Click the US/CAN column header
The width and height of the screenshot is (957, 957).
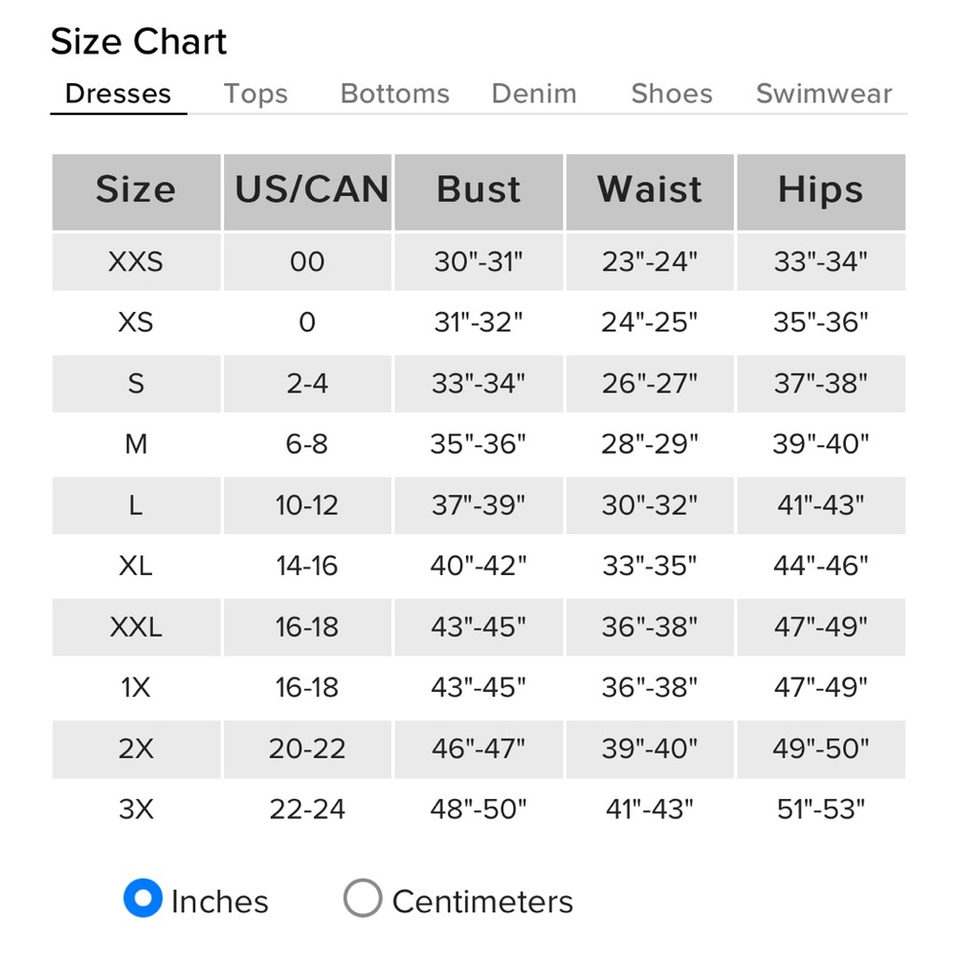click(x=307, y=191)
